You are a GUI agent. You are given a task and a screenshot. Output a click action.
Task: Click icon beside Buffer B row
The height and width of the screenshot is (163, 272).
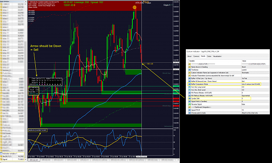[190, 81]
